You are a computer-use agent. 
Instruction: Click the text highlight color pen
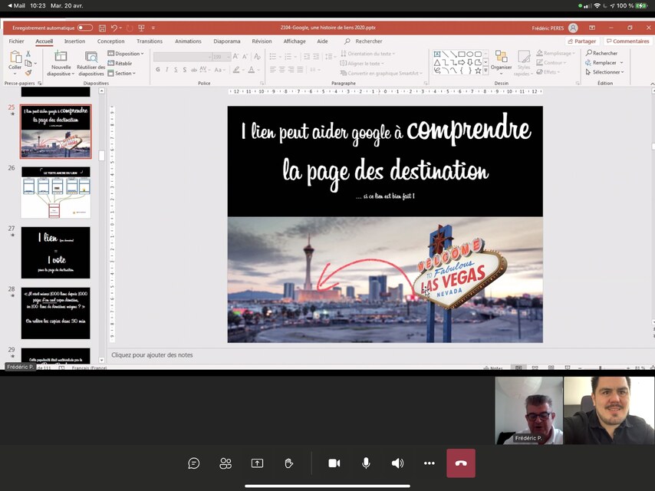[236, 70]
